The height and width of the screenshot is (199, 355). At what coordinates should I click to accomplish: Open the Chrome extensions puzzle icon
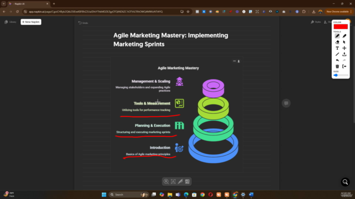click(x=304, y=12)
